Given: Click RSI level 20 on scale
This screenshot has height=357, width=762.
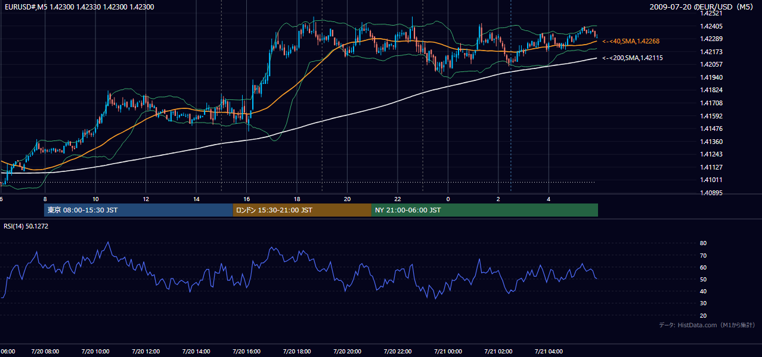Looking at the screenshot, I should click(704, 315).
